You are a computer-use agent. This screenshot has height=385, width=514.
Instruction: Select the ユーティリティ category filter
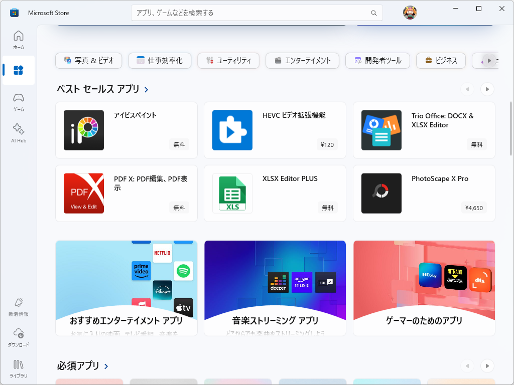point(228,60)
